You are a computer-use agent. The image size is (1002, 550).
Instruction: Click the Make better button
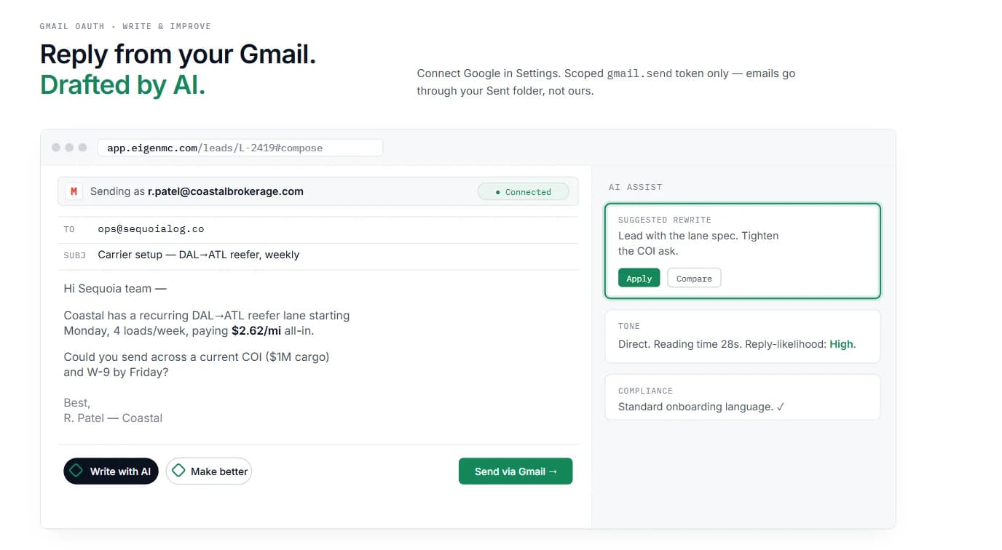209,471
